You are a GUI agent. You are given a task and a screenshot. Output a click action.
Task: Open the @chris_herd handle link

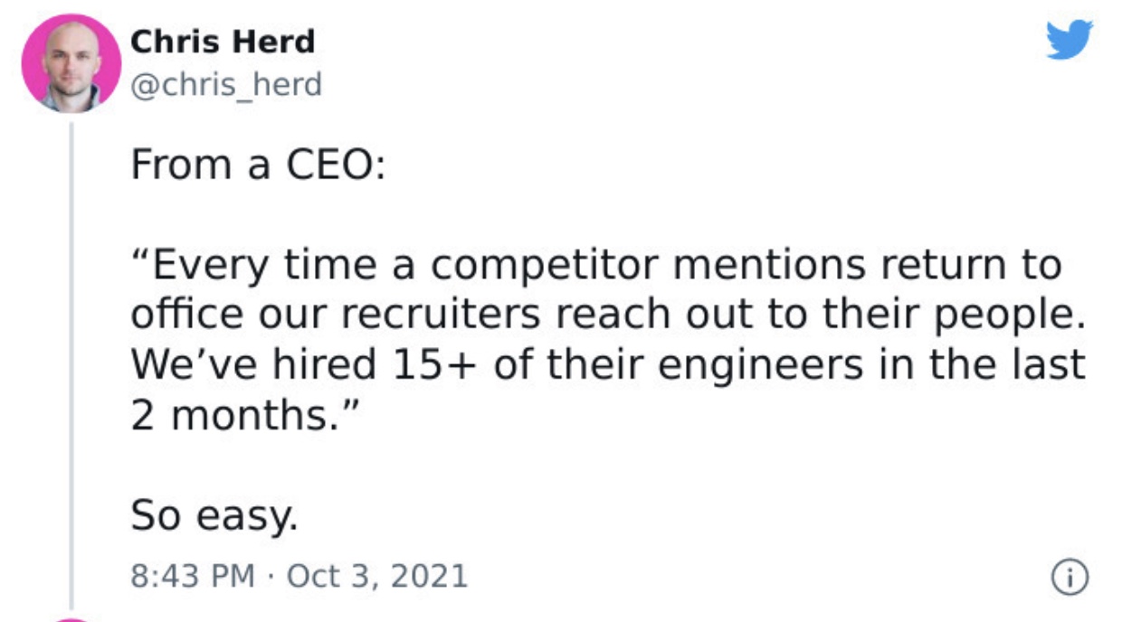(x=226, y=85)
